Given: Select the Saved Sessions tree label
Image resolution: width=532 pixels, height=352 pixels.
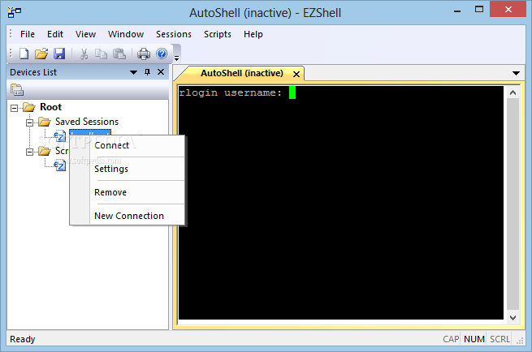Looking at the screenshot, I should tap(87, 122).
